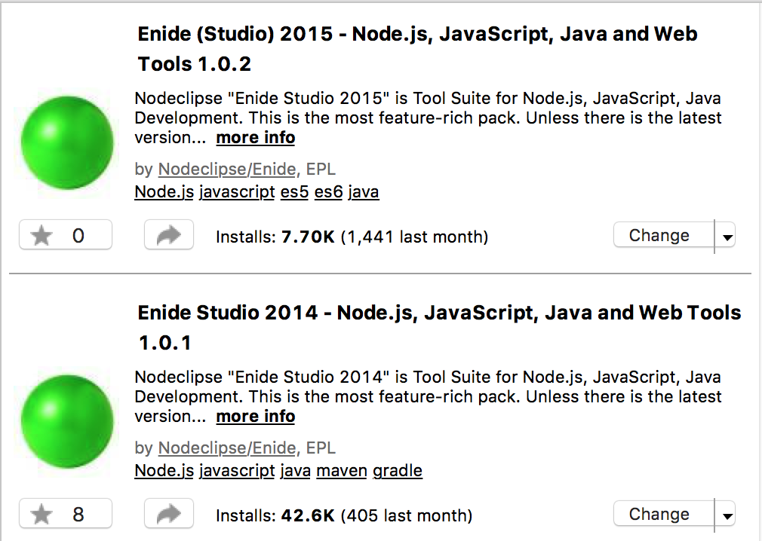Open more info for Enide Studio 2015
Screen dimensions: 762x541
[x=255, y=137]
